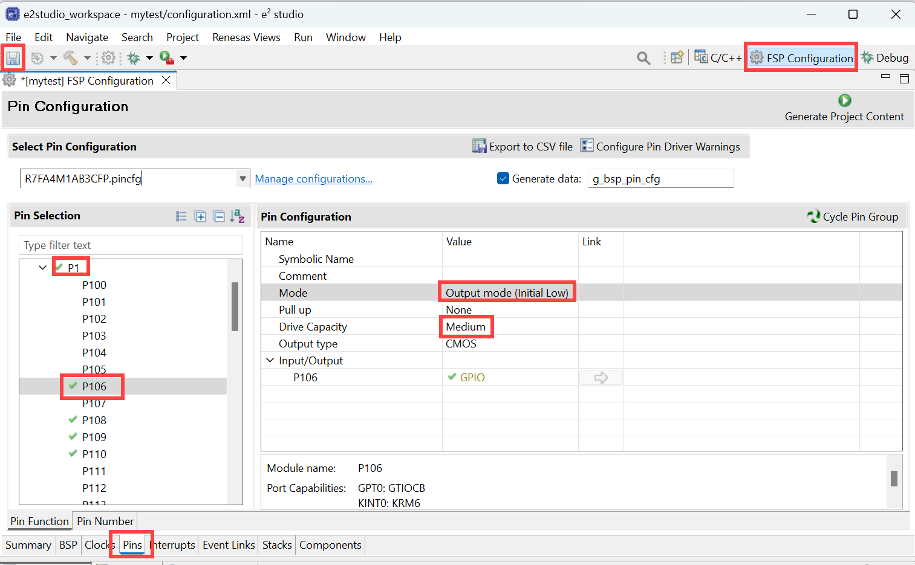Open dropdown next to the build-all icon
This screenshot has height=565, width=915.
point(53,58)
